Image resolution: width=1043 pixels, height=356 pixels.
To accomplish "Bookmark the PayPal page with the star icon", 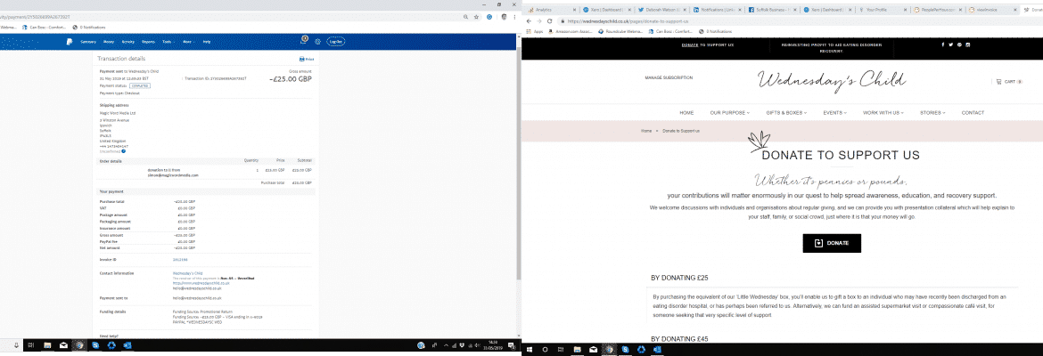I will (476, 17).
